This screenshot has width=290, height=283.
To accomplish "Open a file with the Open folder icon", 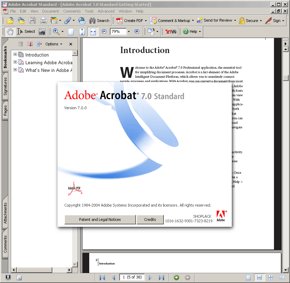I will [x=10, y=21].
